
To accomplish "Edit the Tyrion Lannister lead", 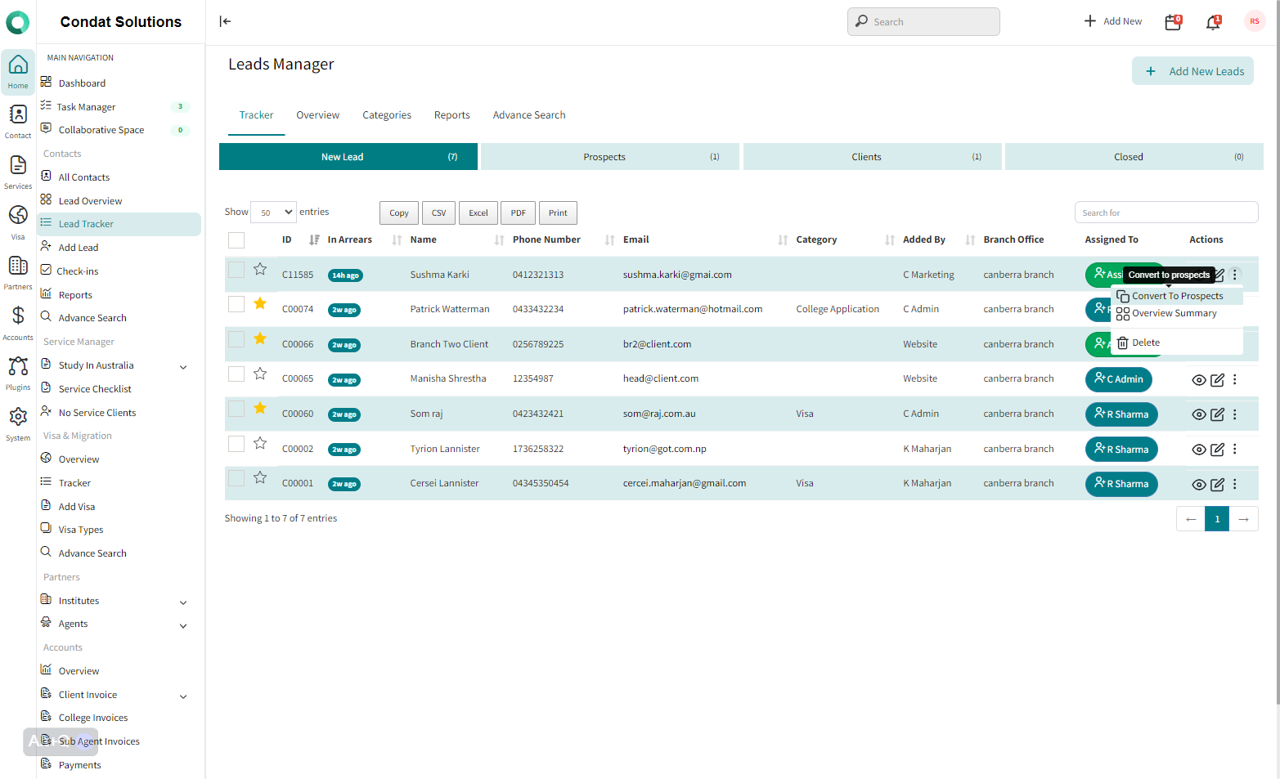I will [1217, 450].
